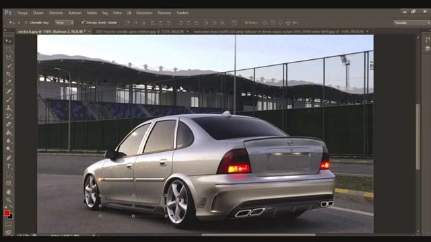This screenshot has width=431, height=242.
Task: Select the Rectangular Marquee tool
Action: pos(9,49)
